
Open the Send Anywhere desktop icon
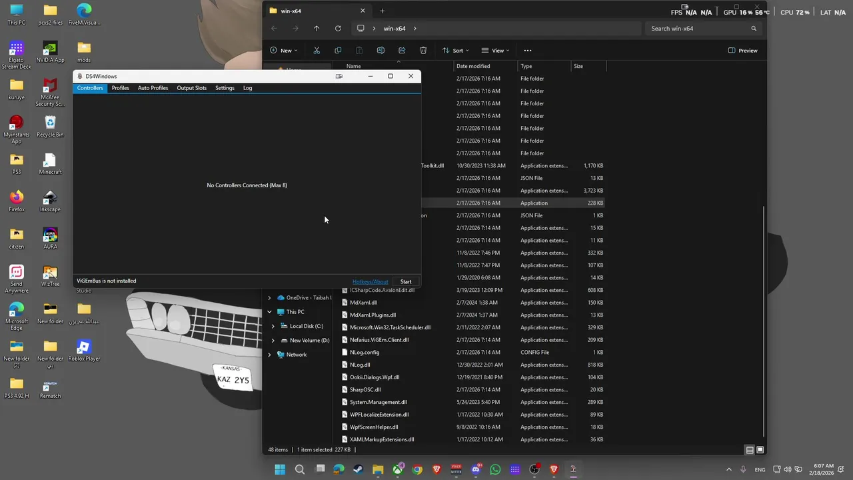point(17,279)
